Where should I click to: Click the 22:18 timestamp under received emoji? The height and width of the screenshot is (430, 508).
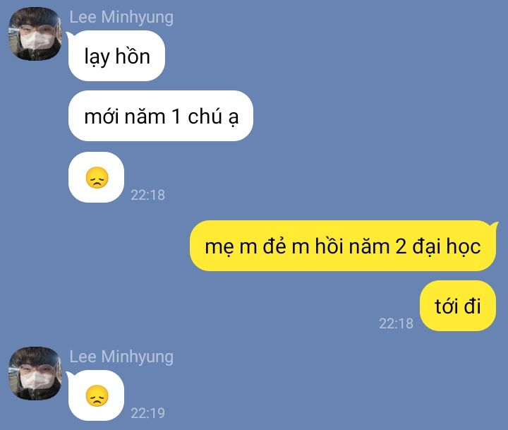click(x=147, y=195)
